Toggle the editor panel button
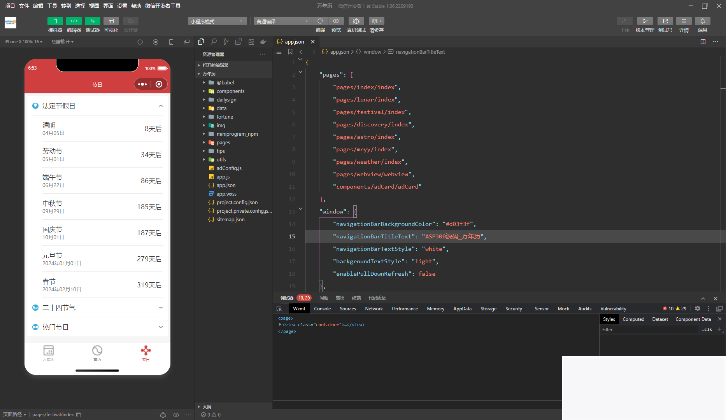726x420 pixels. [74, 21]
